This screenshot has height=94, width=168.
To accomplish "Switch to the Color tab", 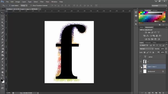I will 141,10.
